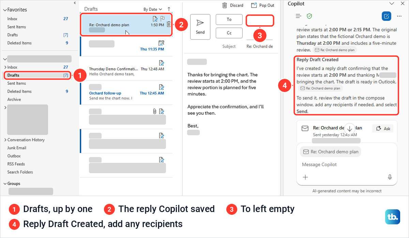
Task: Start a new Copilot chat
Action: 386,16
